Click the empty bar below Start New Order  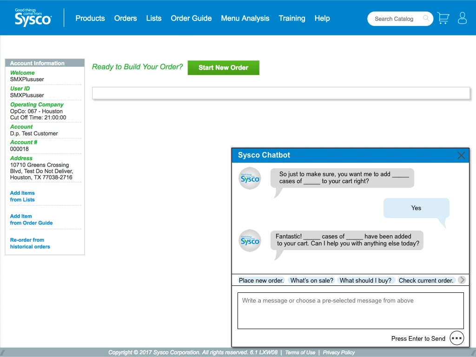coord(281,93)
